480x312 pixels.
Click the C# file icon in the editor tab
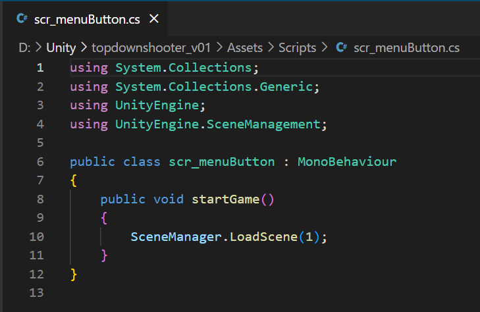[21, 19]
